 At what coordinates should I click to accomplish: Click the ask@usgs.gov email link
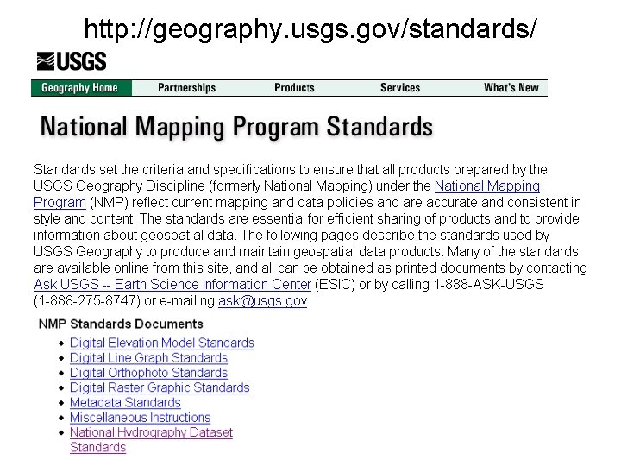(x=262, y=301)
